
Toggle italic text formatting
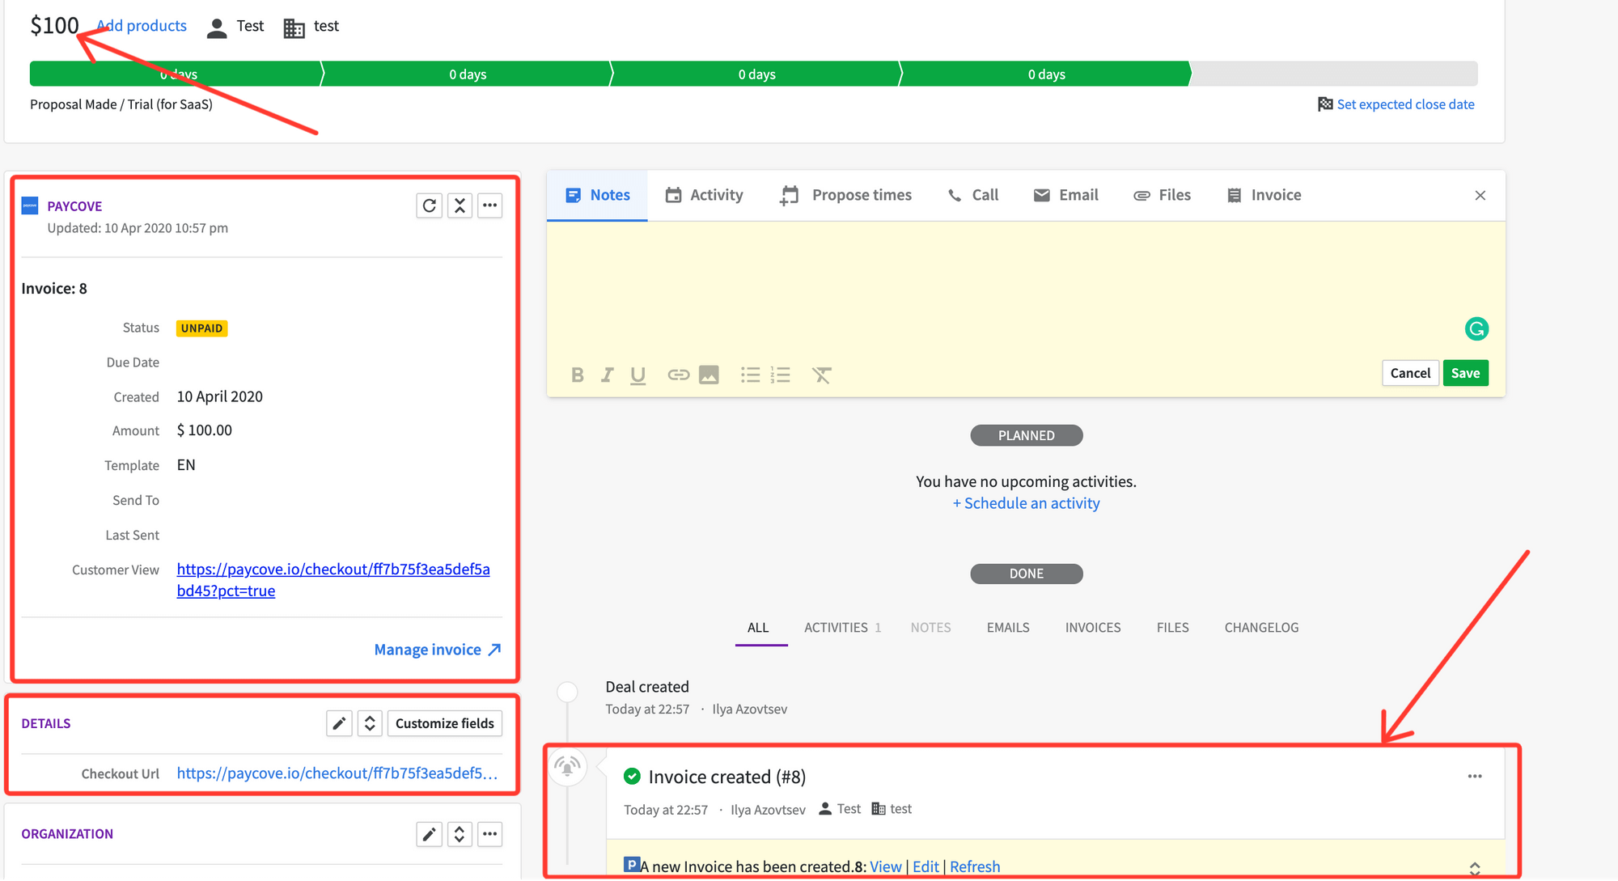pos(607,374)
